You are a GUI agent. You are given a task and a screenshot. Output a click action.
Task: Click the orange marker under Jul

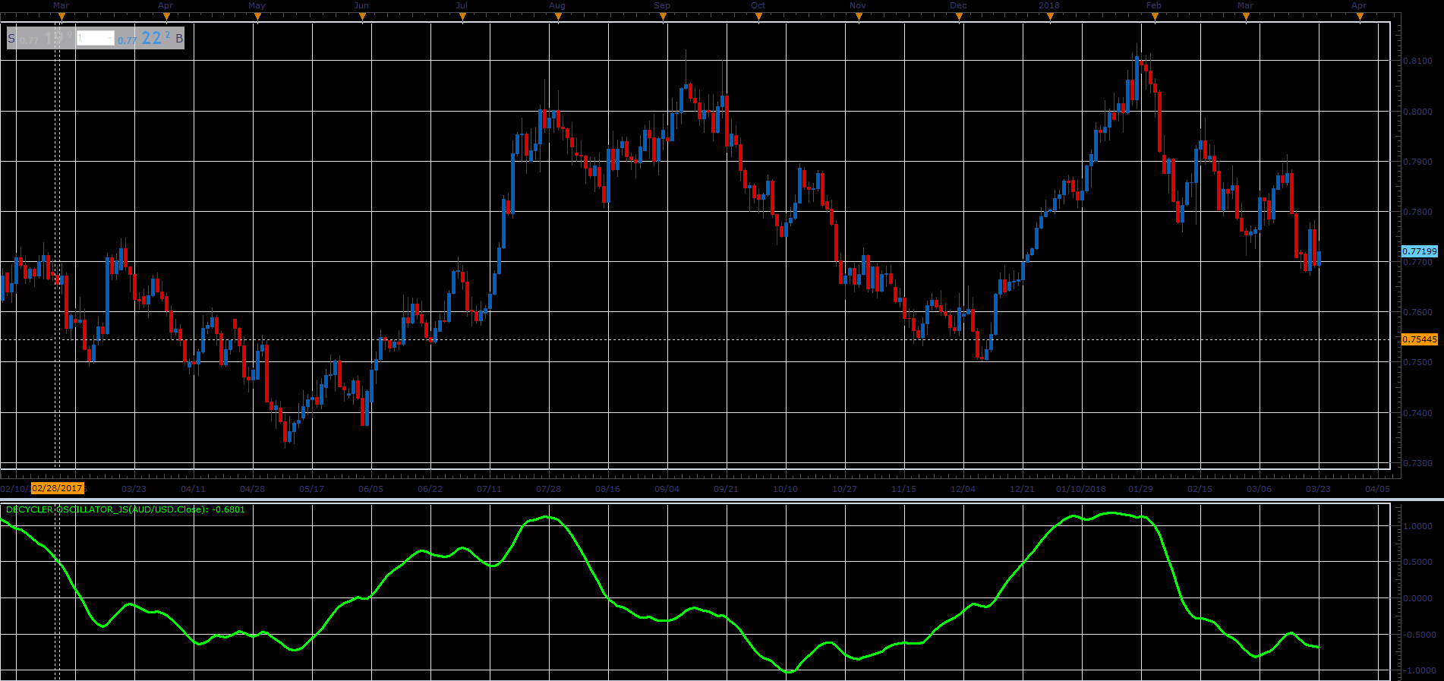pyautogui.click(x=462, y=17)
